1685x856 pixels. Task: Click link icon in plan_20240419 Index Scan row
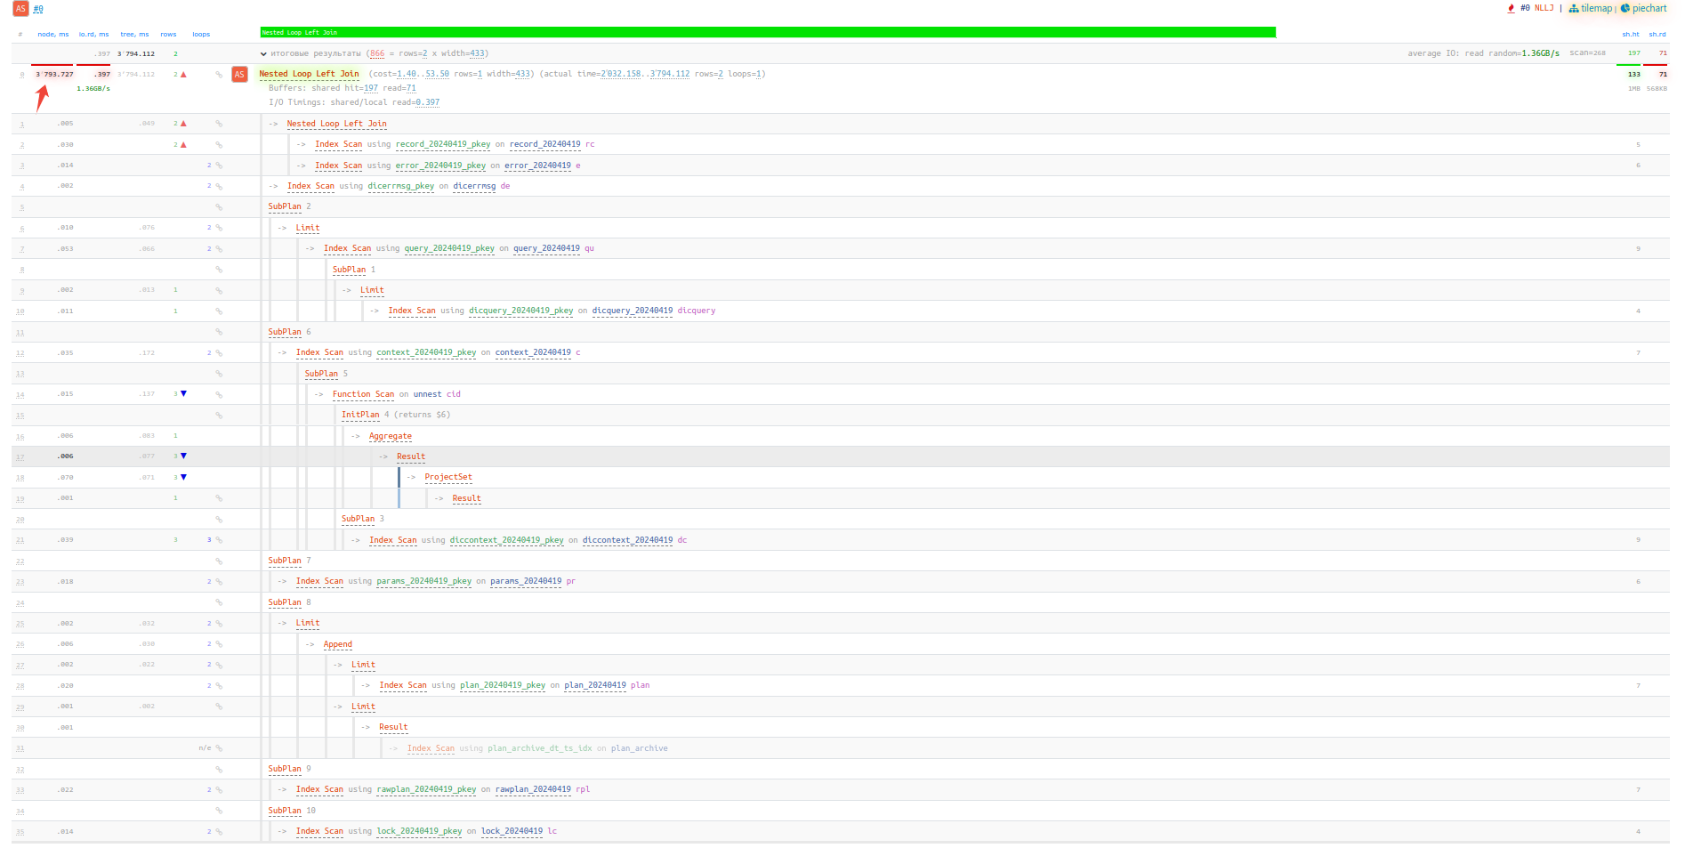coord(219,686)
